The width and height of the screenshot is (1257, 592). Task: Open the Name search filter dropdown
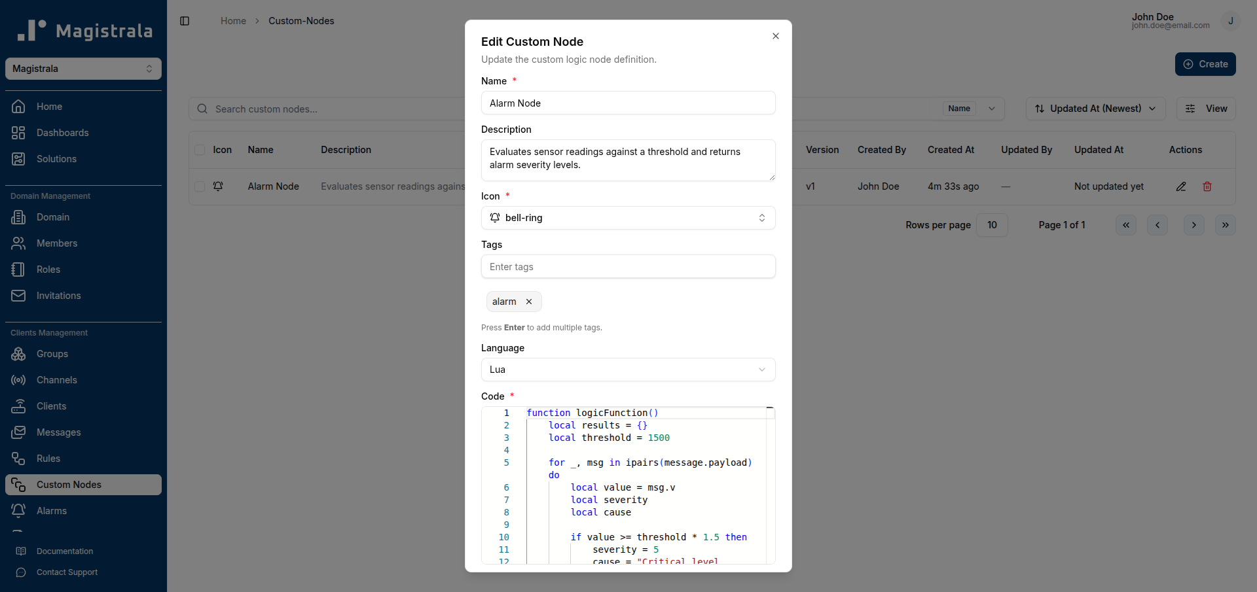point(973,109)
